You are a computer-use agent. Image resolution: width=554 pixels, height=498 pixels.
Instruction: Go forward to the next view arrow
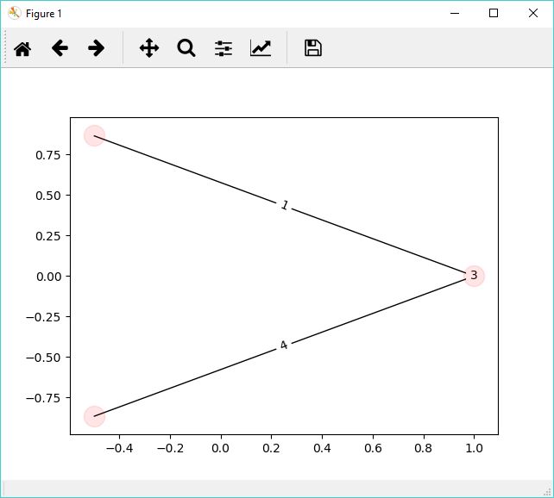(96, 48)
